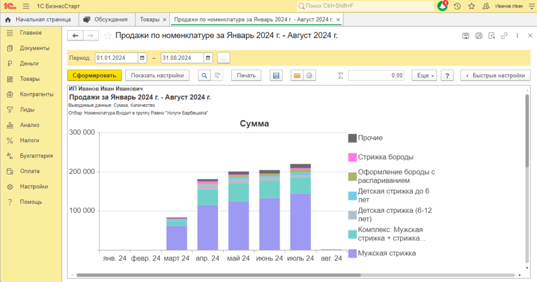Click the Сформировать button
This screenshot has width=537, height=282.
[94, 75]
